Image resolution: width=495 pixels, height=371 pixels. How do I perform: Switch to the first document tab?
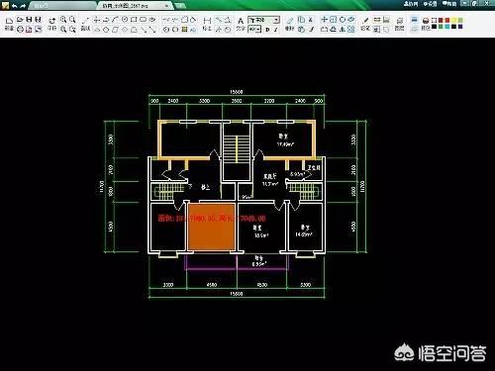pos(61,6)
